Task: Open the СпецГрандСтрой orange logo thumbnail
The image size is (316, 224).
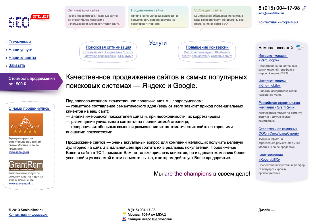Action: [x=26, y=124]
